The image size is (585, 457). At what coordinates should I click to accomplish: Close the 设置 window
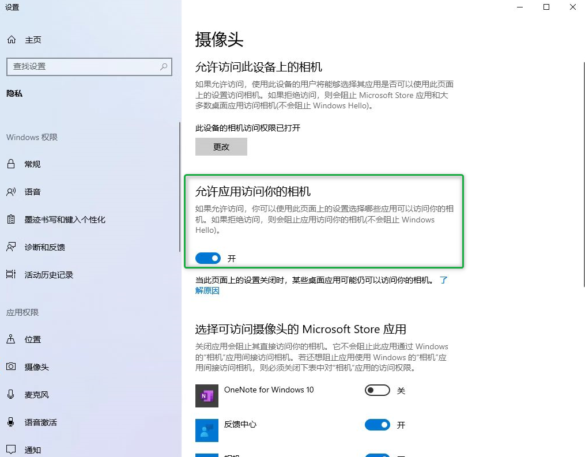573,7
